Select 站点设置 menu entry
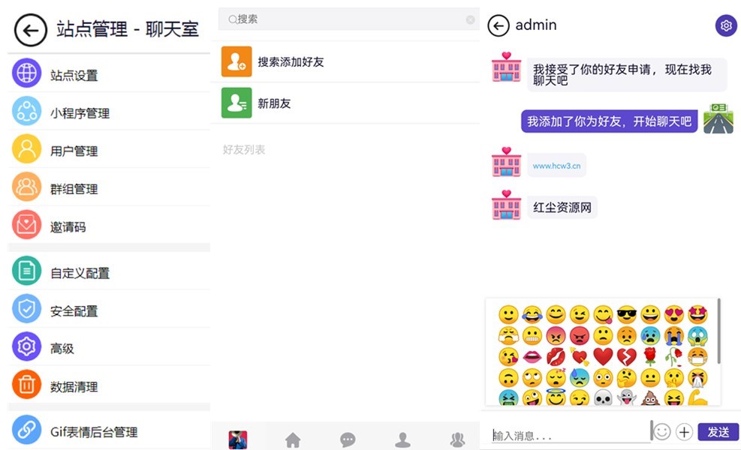The height and width of the screenshot is (450, 741). [109, 73]
